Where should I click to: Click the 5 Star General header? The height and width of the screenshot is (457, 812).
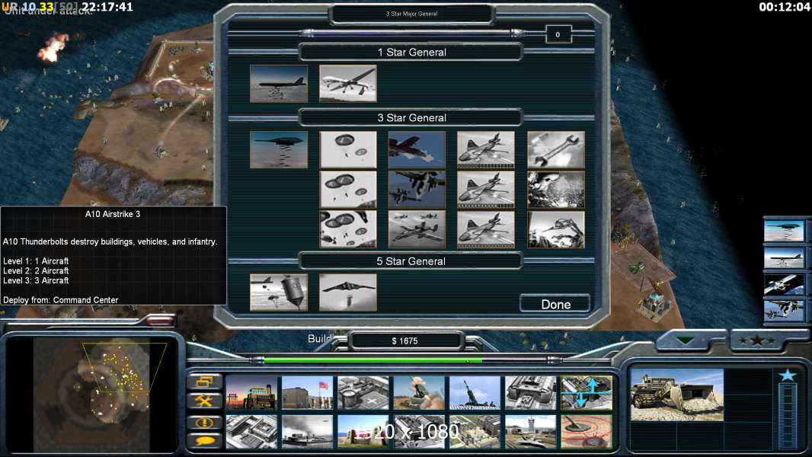[x=411, y=261]
